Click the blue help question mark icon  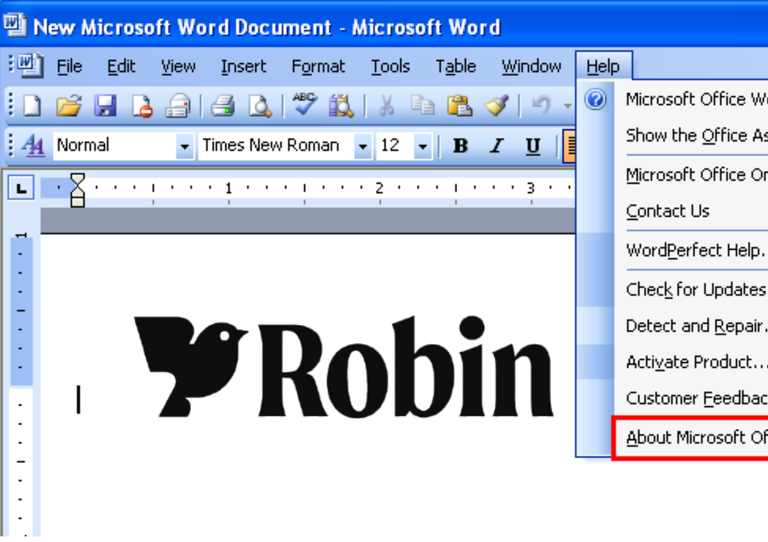596,100
